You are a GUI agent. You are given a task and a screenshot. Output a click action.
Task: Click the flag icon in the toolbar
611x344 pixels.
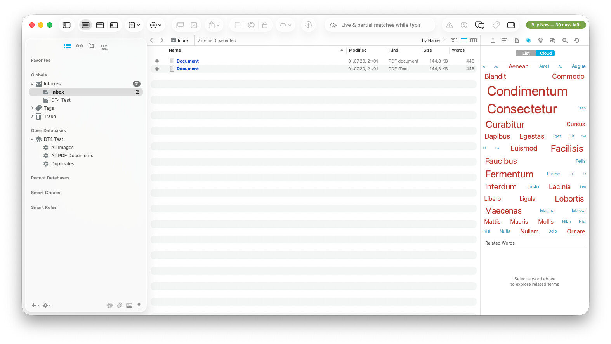237,25
